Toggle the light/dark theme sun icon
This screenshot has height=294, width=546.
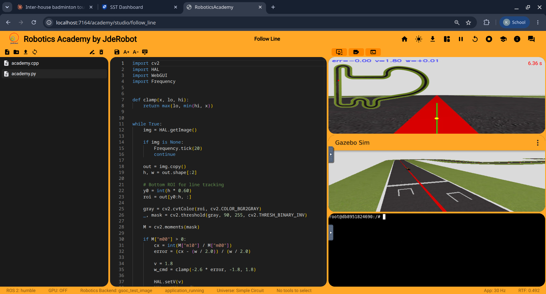click(x=419, y=39)
